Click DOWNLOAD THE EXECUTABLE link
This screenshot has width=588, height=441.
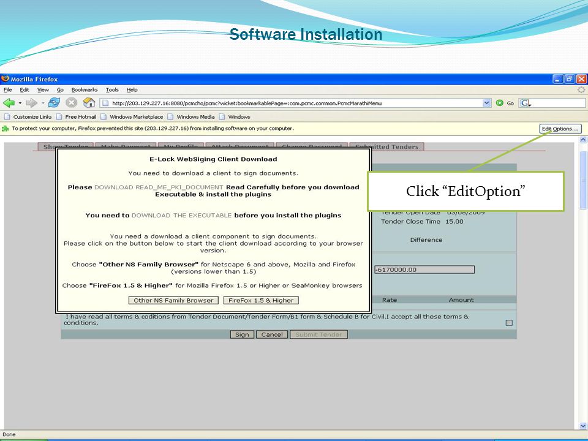181,215
